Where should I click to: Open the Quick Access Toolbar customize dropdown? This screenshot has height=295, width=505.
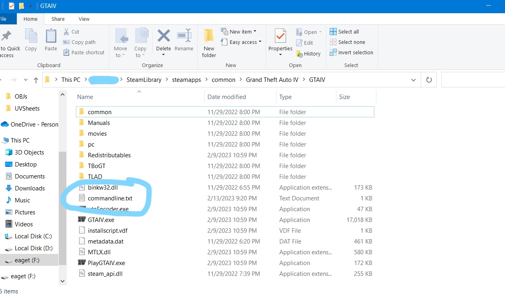pos(31,6)
